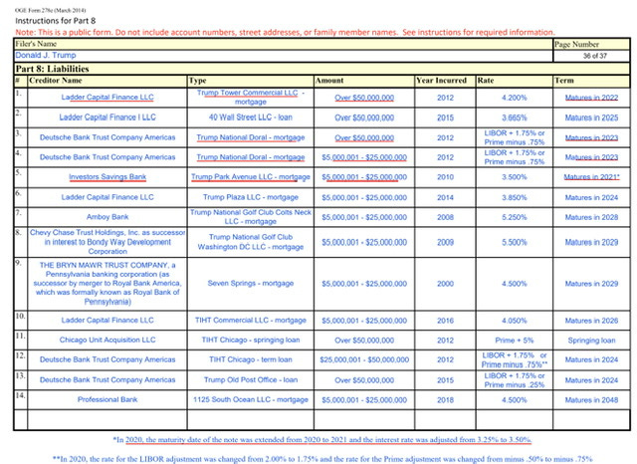This screenshot has width=637, height=464.
Task: Select Chevy Chase Trust Holdings creditor cell
Action: click(107, 242)
